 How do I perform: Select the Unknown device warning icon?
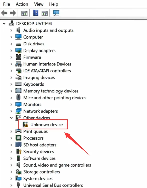coord(26,124)
